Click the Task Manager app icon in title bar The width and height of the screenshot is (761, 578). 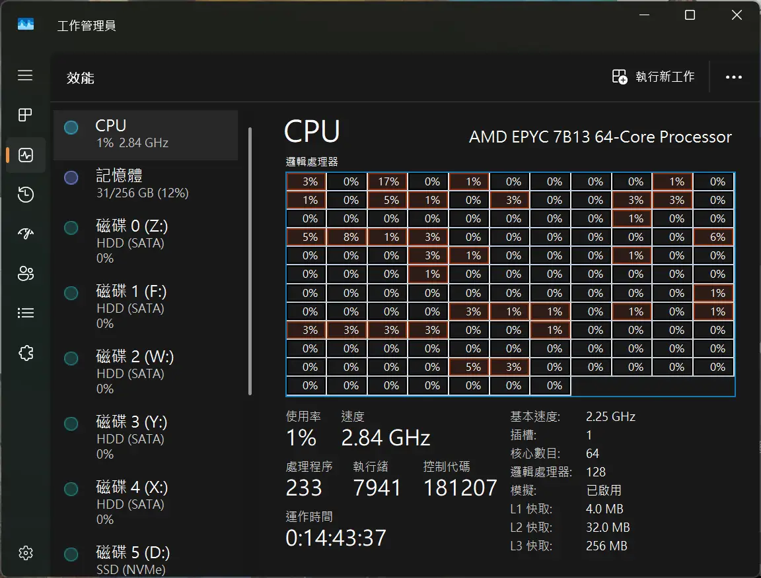coord(26,25)
